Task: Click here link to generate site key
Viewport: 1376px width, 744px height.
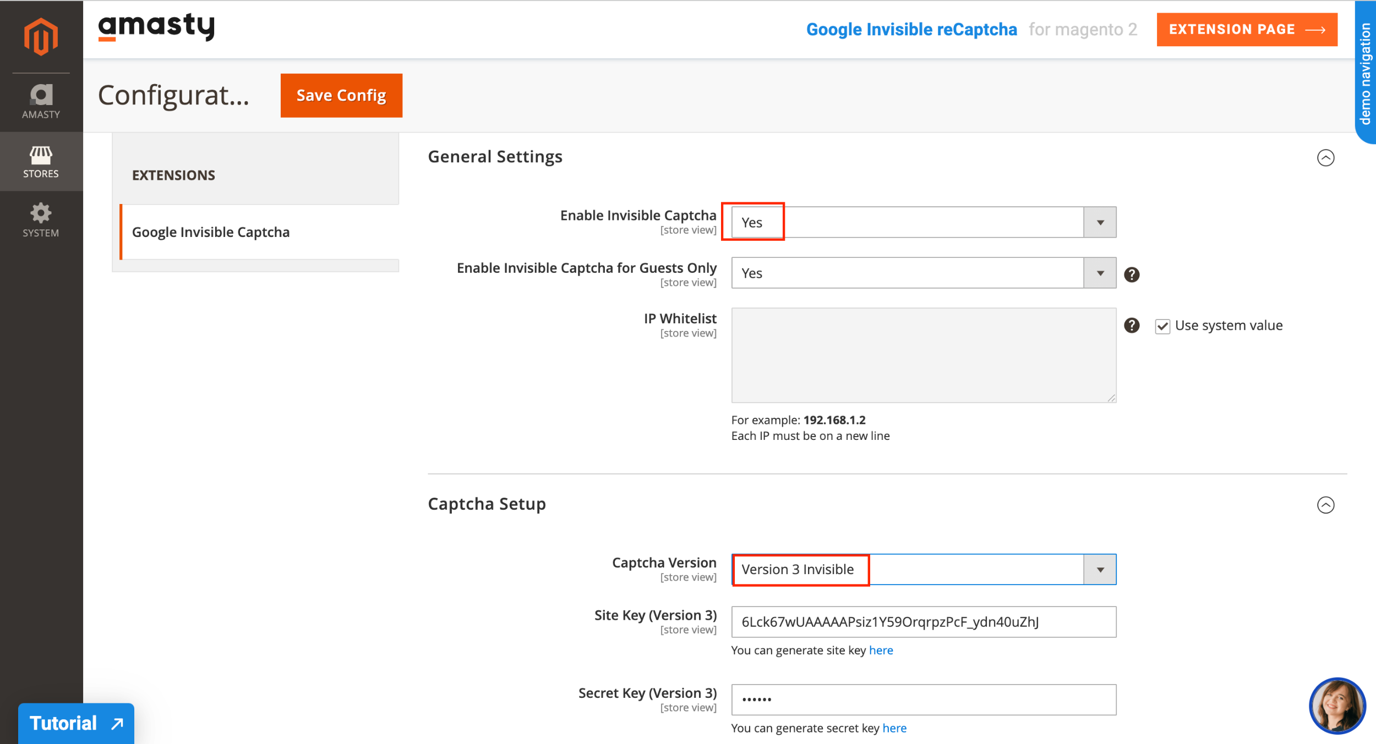Action: coord(881,650)
